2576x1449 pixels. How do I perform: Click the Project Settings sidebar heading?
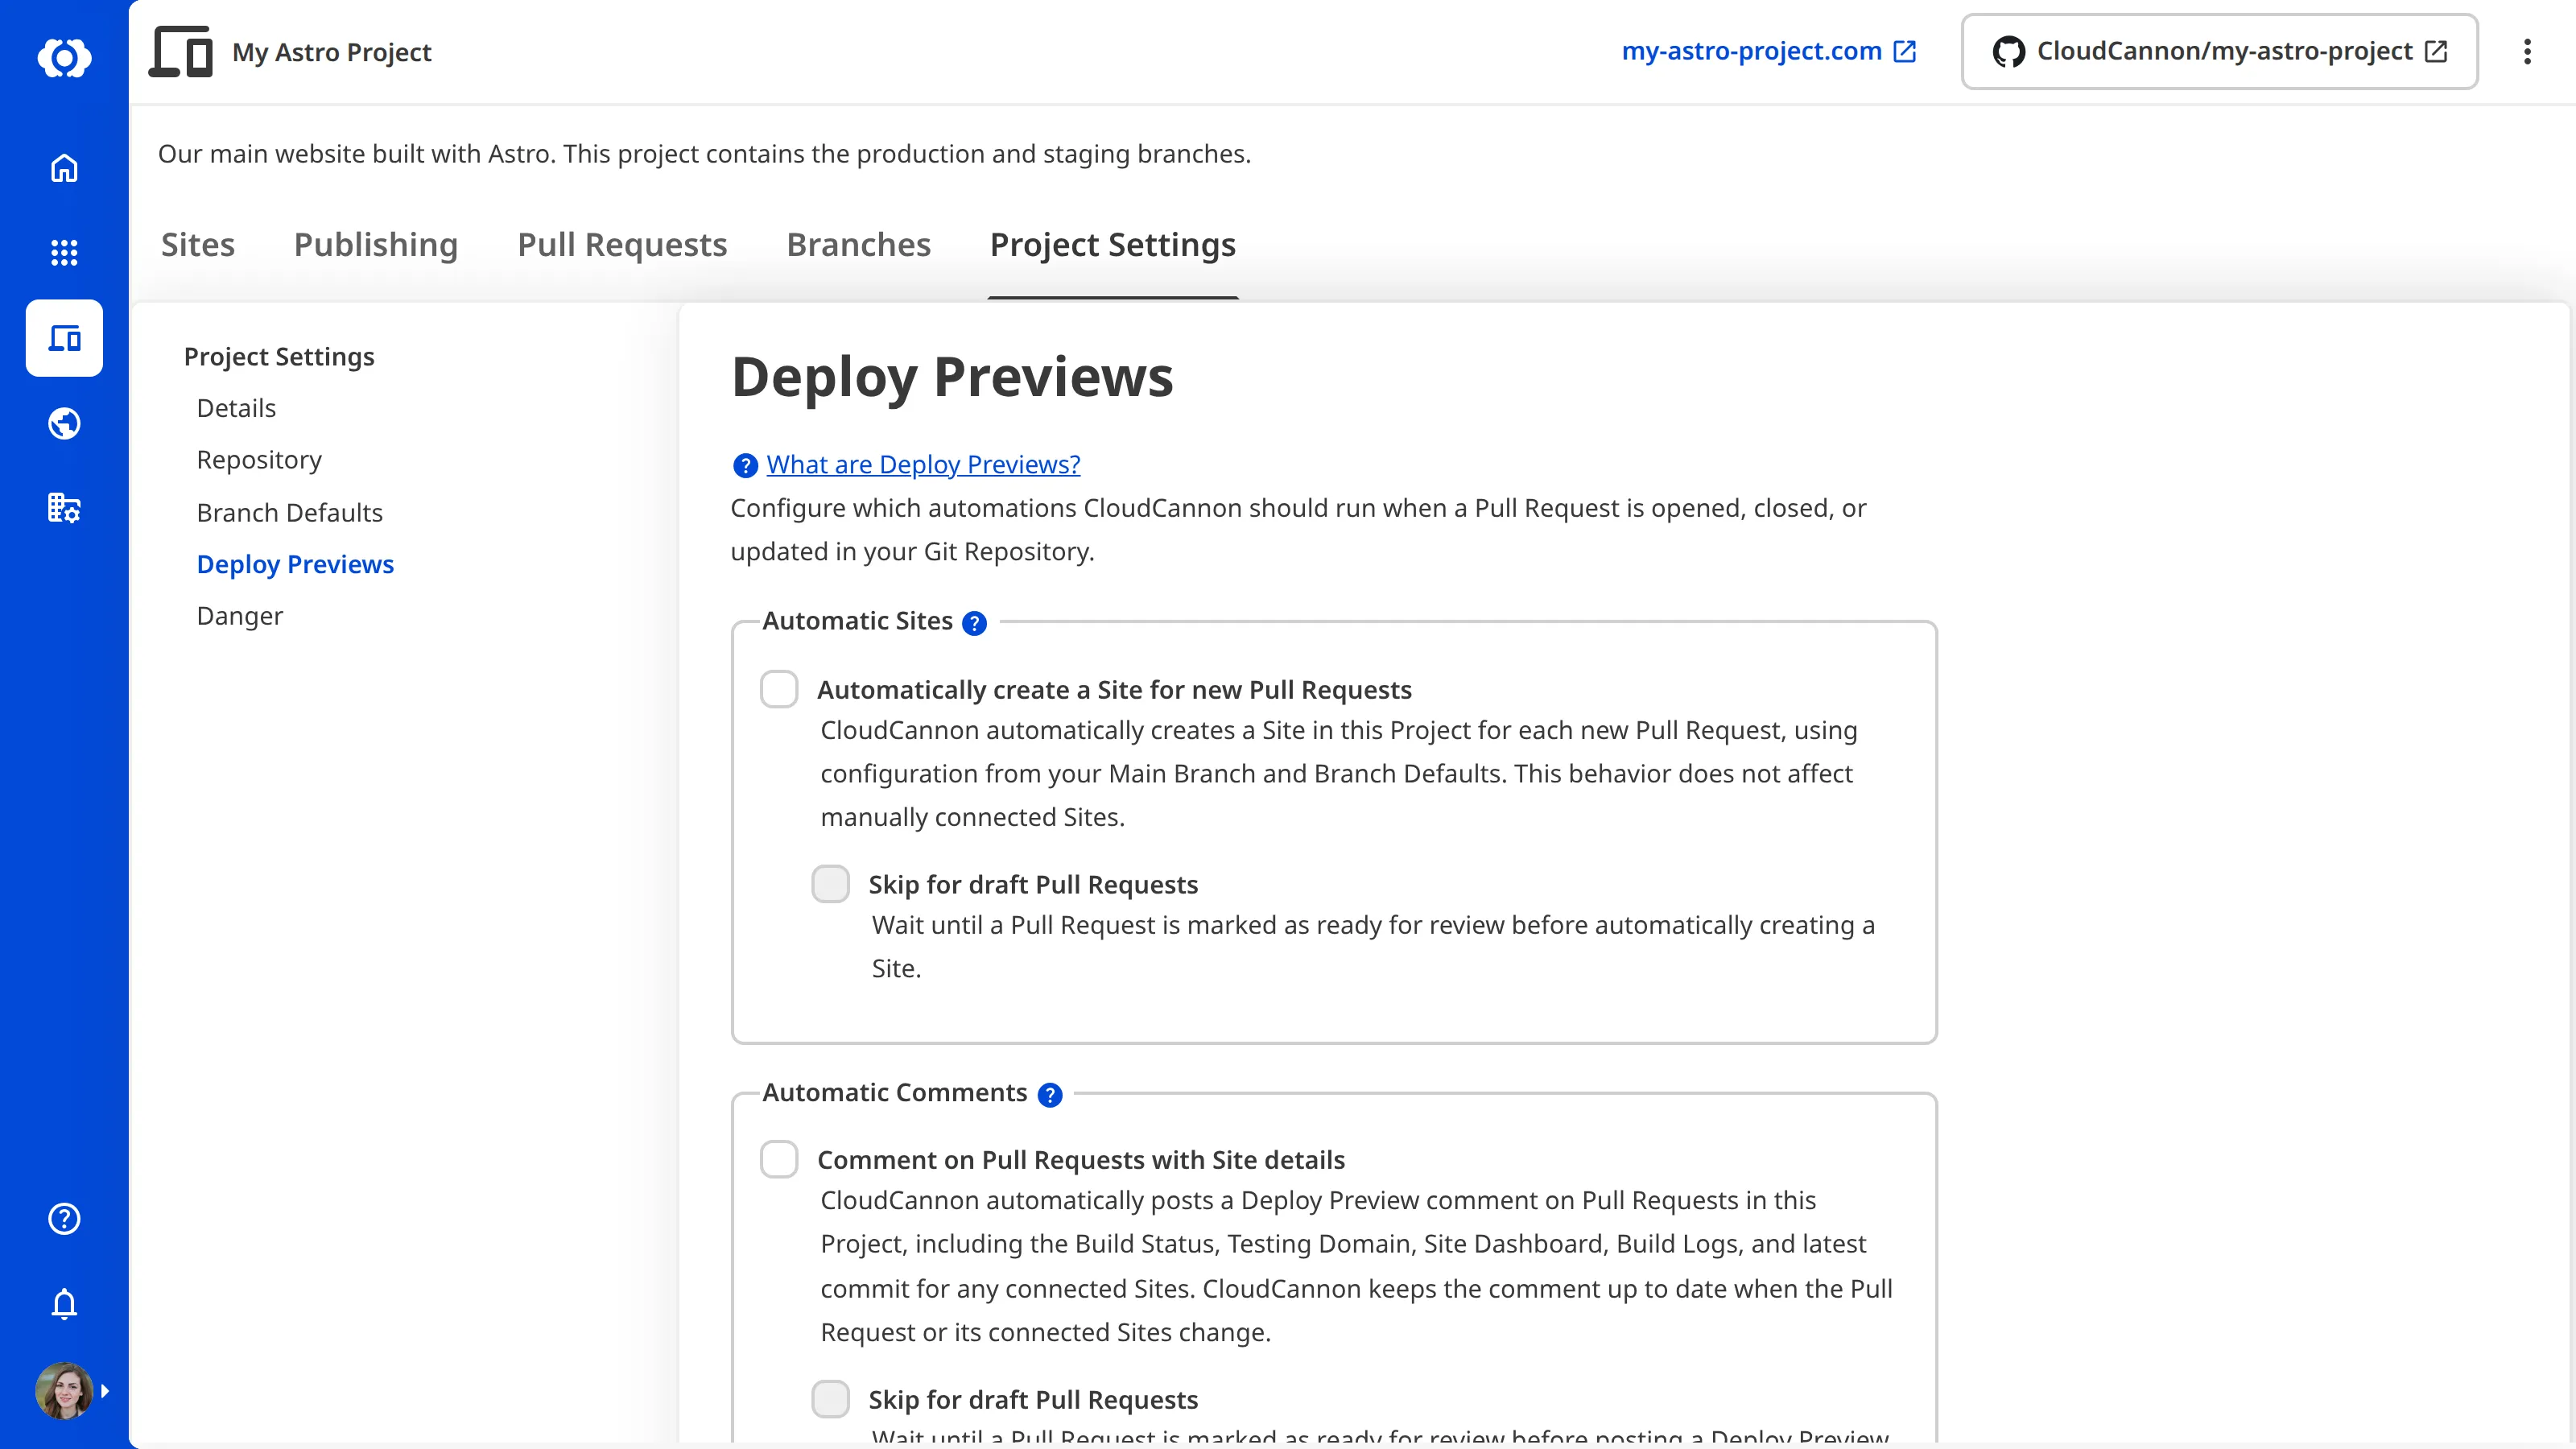279,357
